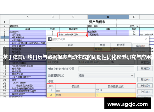Select row header 24
This screenshot has width=154, height=112.
point(5,88)
